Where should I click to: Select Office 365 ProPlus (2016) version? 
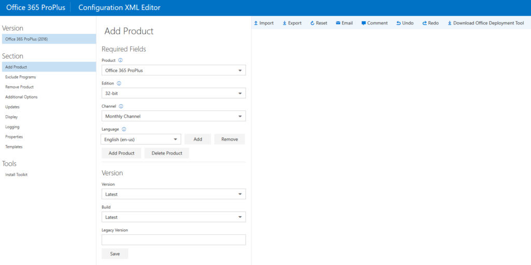coord(48,39)
